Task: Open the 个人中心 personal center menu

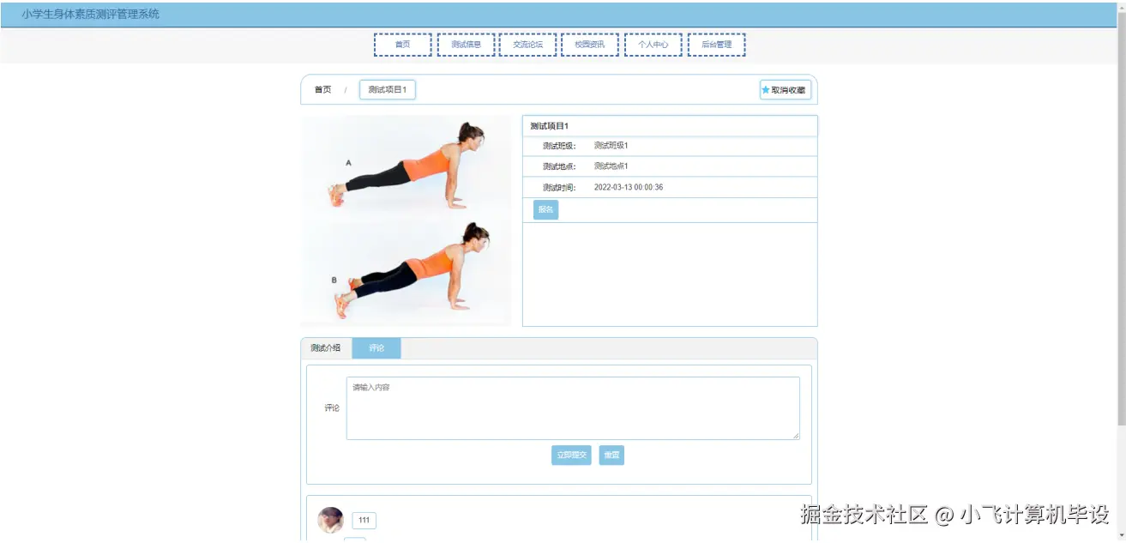Action: (x=653, y=44)
